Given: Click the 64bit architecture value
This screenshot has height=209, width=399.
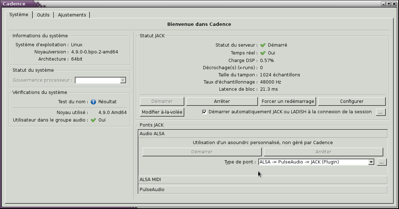Looking at the screenshot, I should coord(76,59).
